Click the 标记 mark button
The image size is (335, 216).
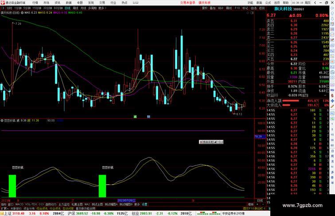pyautogui.click(x=245, y=8)
